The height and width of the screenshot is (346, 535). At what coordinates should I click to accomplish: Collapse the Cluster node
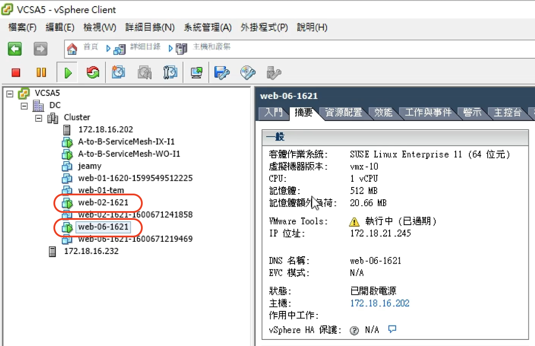(39, 118)
